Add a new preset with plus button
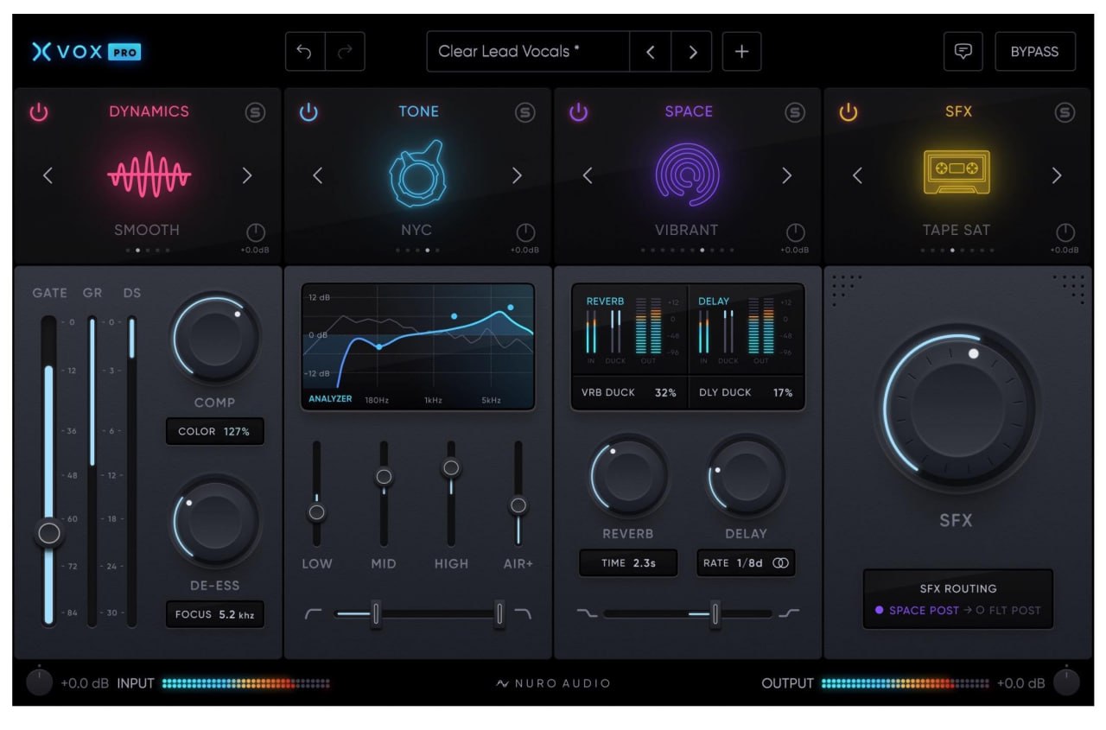Screen dimensions: 1106x730 [x=741, y=52]
